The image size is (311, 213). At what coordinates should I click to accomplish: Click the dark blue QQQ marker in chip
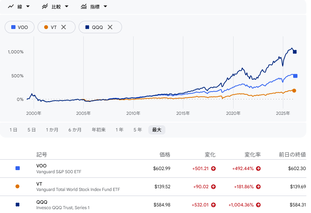pos(87,27)
